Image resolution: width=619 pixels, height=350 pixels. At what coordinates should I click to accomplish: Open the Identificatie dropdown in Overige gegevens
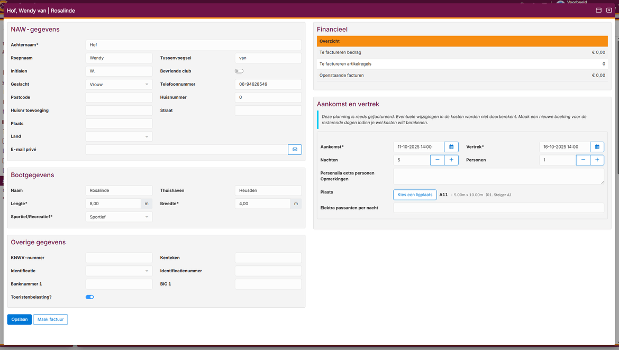(119, 270)
